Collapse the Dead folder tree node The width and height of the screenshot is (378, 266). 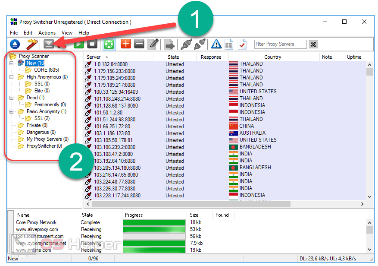[x=12, y=98]
